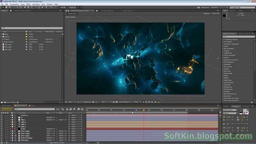Click the current time indicator marker

pos(144,110)
